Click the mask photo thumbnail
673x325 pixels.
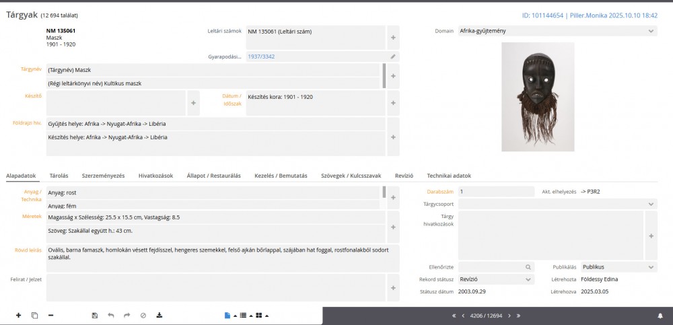538,96
